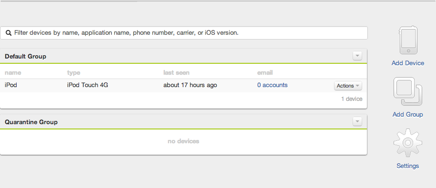Click the iPod Touch 4G type cell
This screenshot has width=436, height=188.
click(x=88, y=85)
